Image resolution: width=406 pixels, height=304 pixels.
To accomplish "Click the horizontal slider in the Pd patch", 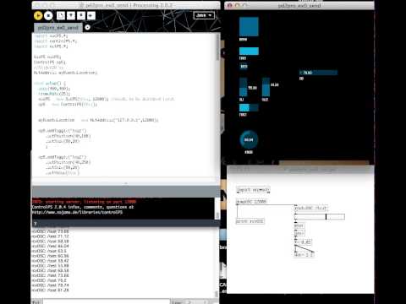I will [x=320, y=216].
